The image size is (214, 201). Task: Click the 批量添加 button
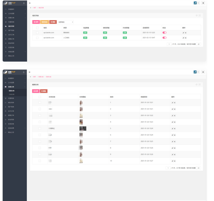pos(45,22)
